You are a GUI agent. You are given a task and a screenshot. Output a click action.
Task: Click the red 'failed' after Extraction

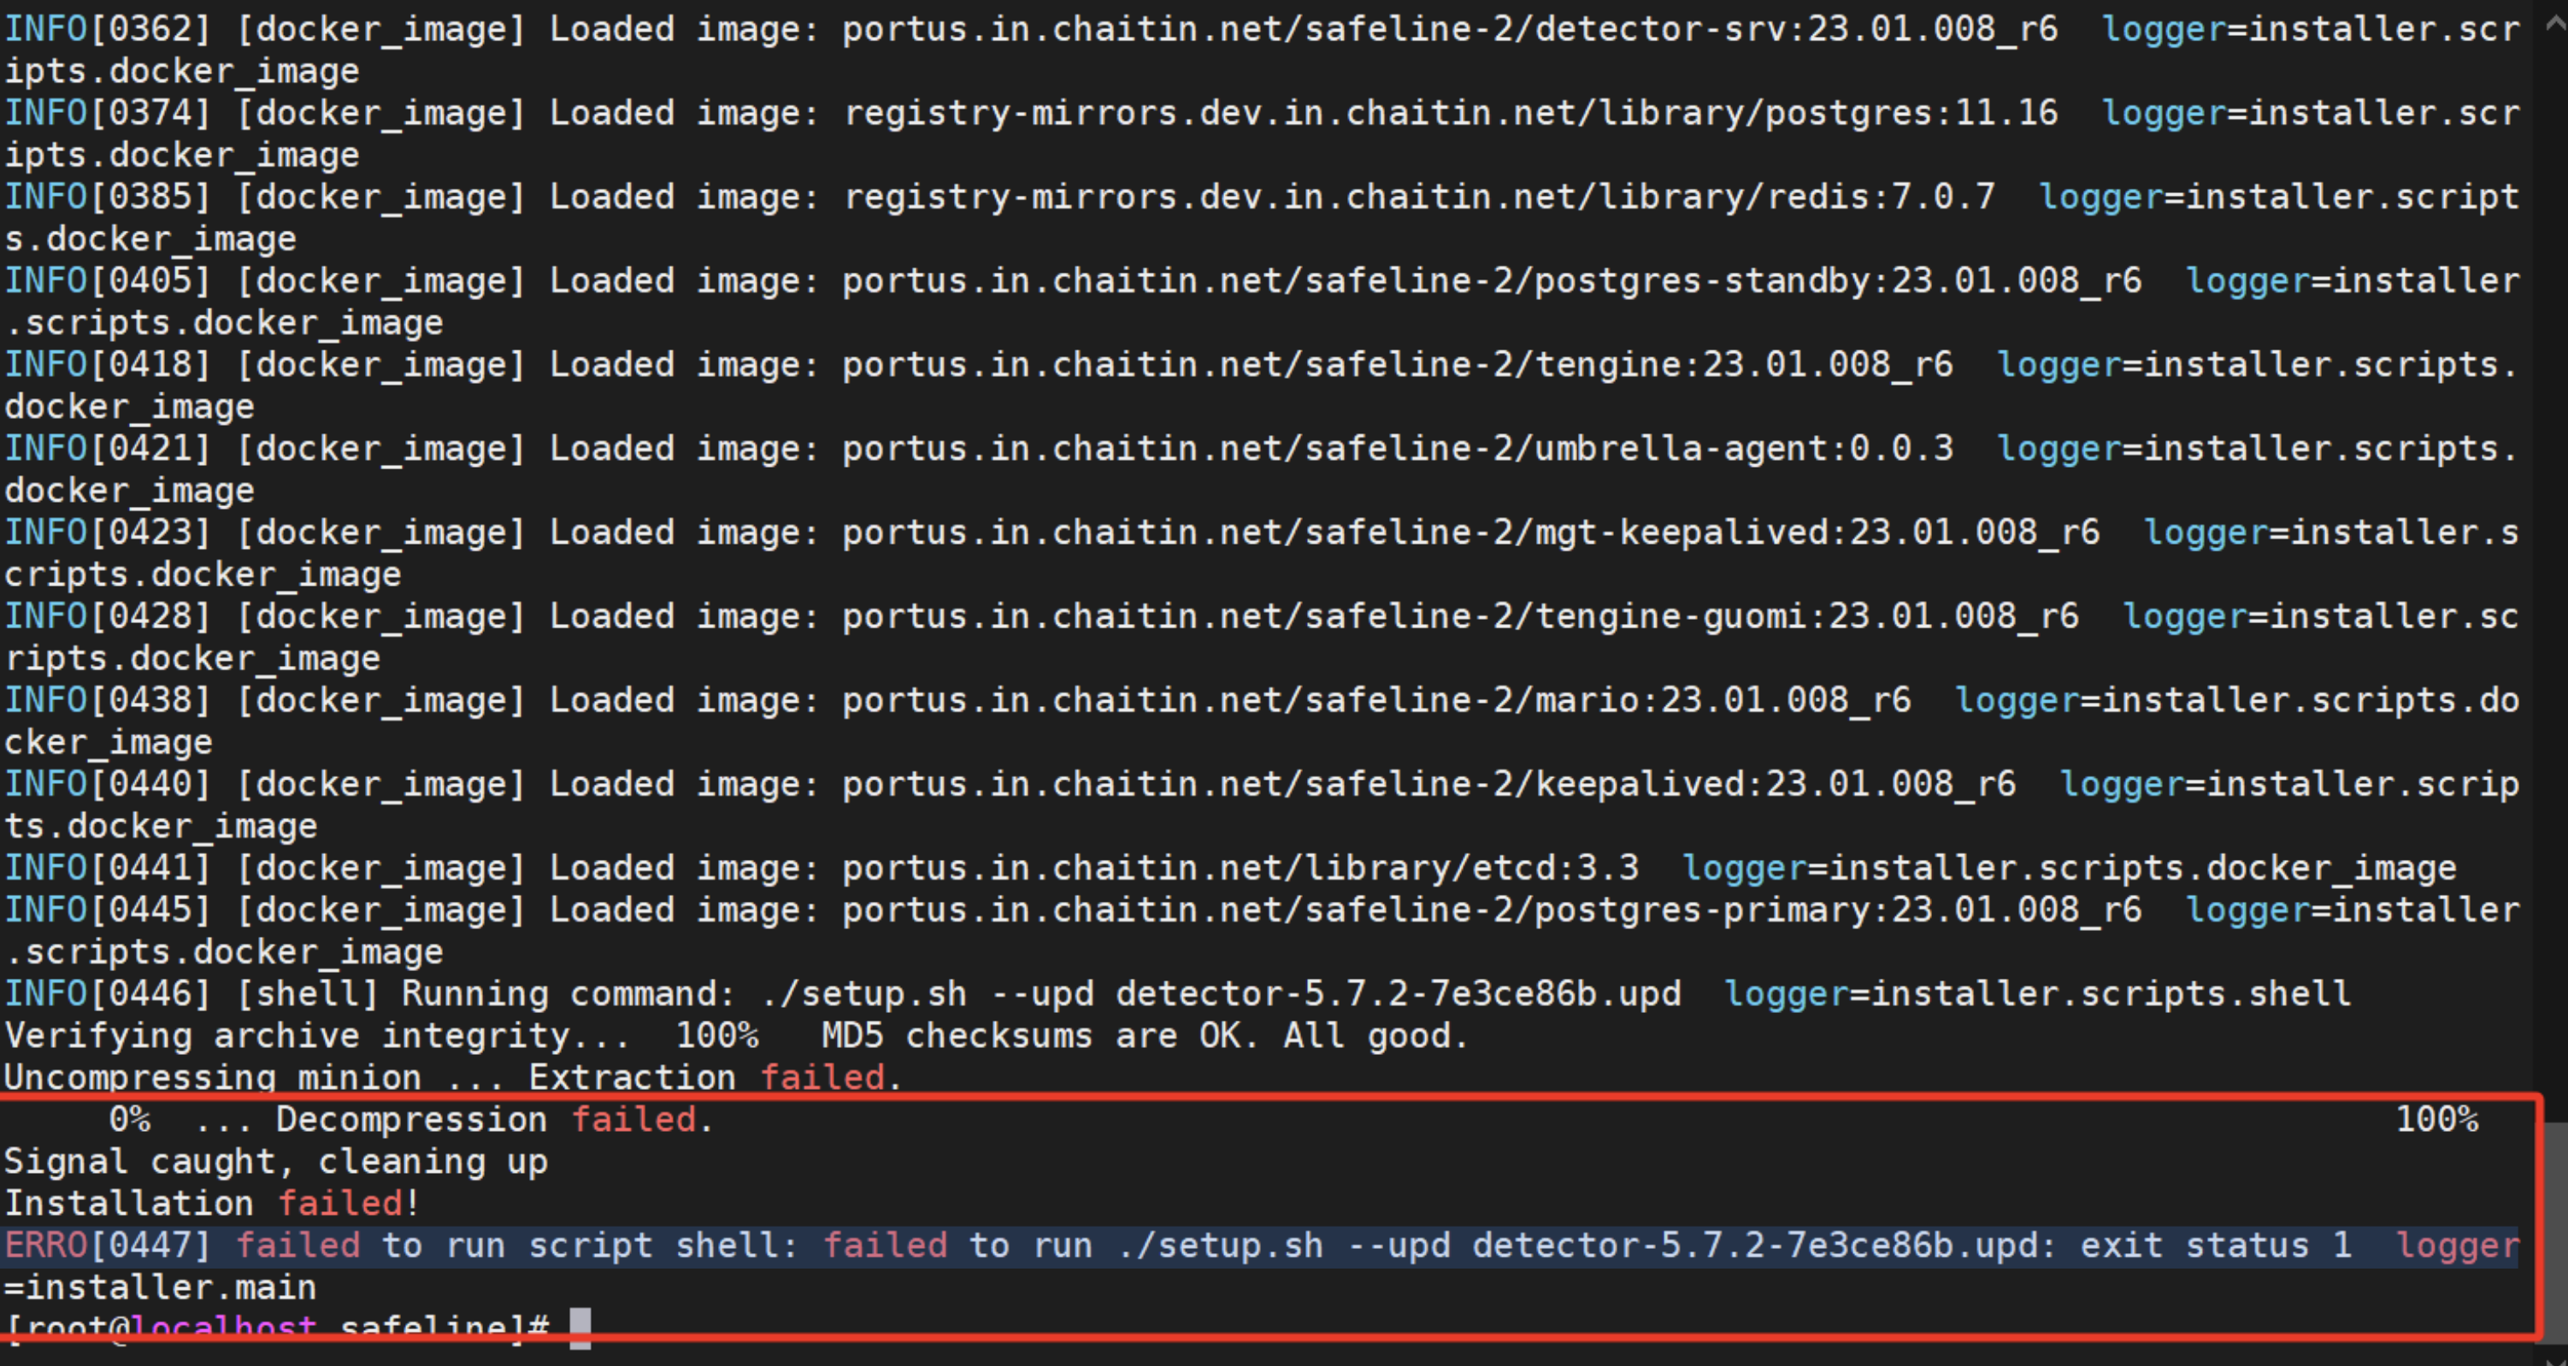click(822, 1078)
